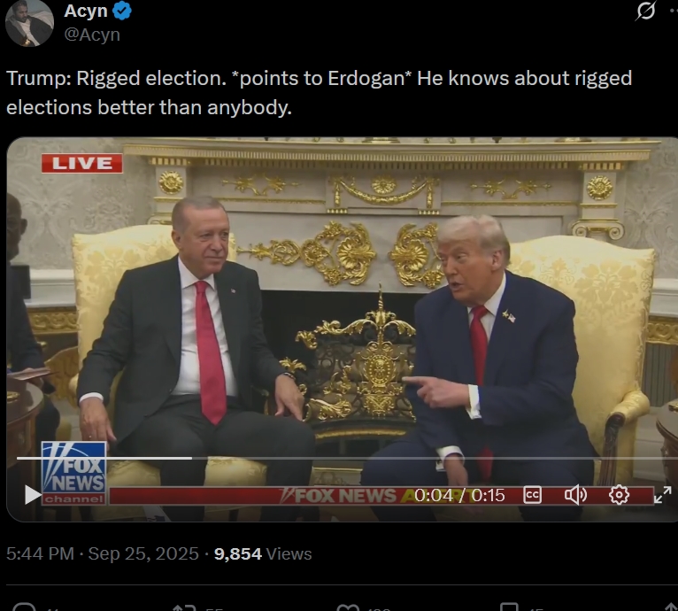This screenshot has height=611, width=678.
Task: Click the blue verified badge
Action: tap(122, 11)
